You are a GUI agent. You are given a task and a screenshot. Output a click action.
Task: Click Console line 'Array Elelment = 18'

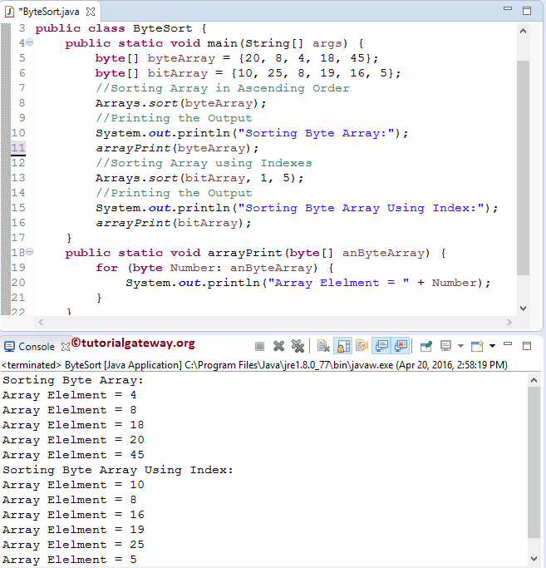point(73,425)
